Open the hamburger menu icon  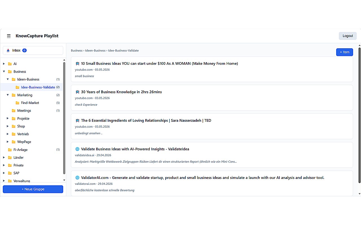coord(9,36)
